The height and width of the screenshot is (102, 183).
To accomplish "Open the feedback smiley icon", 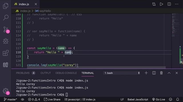I will point(170,99).
